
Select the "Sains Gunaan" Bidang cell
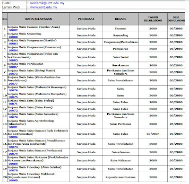click(120, 152)
